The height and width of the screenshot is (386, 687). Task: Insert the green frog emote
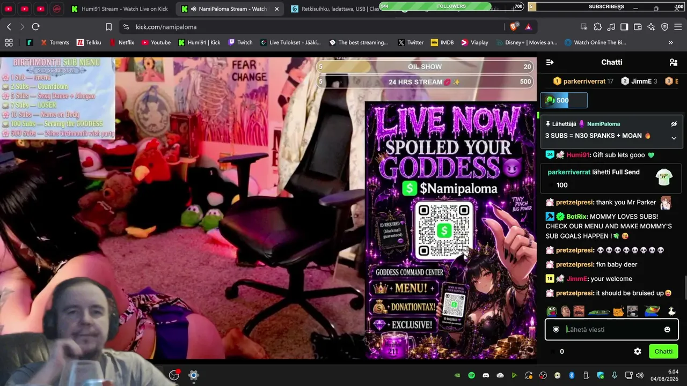(551, 311)
